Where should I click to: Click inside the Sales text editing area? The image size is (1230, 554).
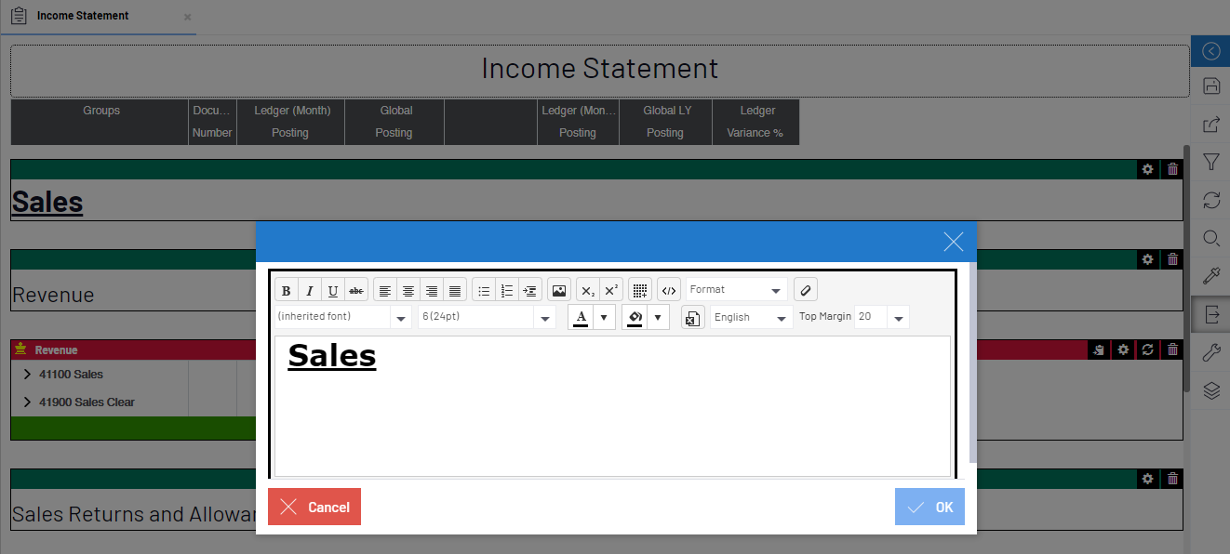[611, 409]
